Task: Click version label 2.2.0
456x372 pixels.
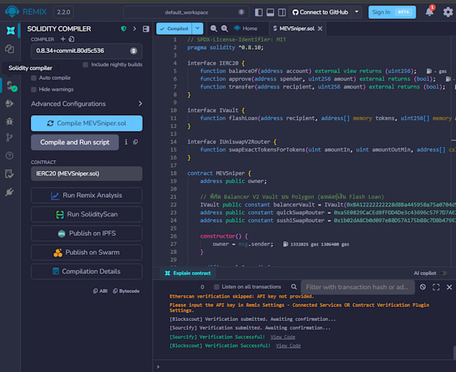Action: tap(64, 12)
